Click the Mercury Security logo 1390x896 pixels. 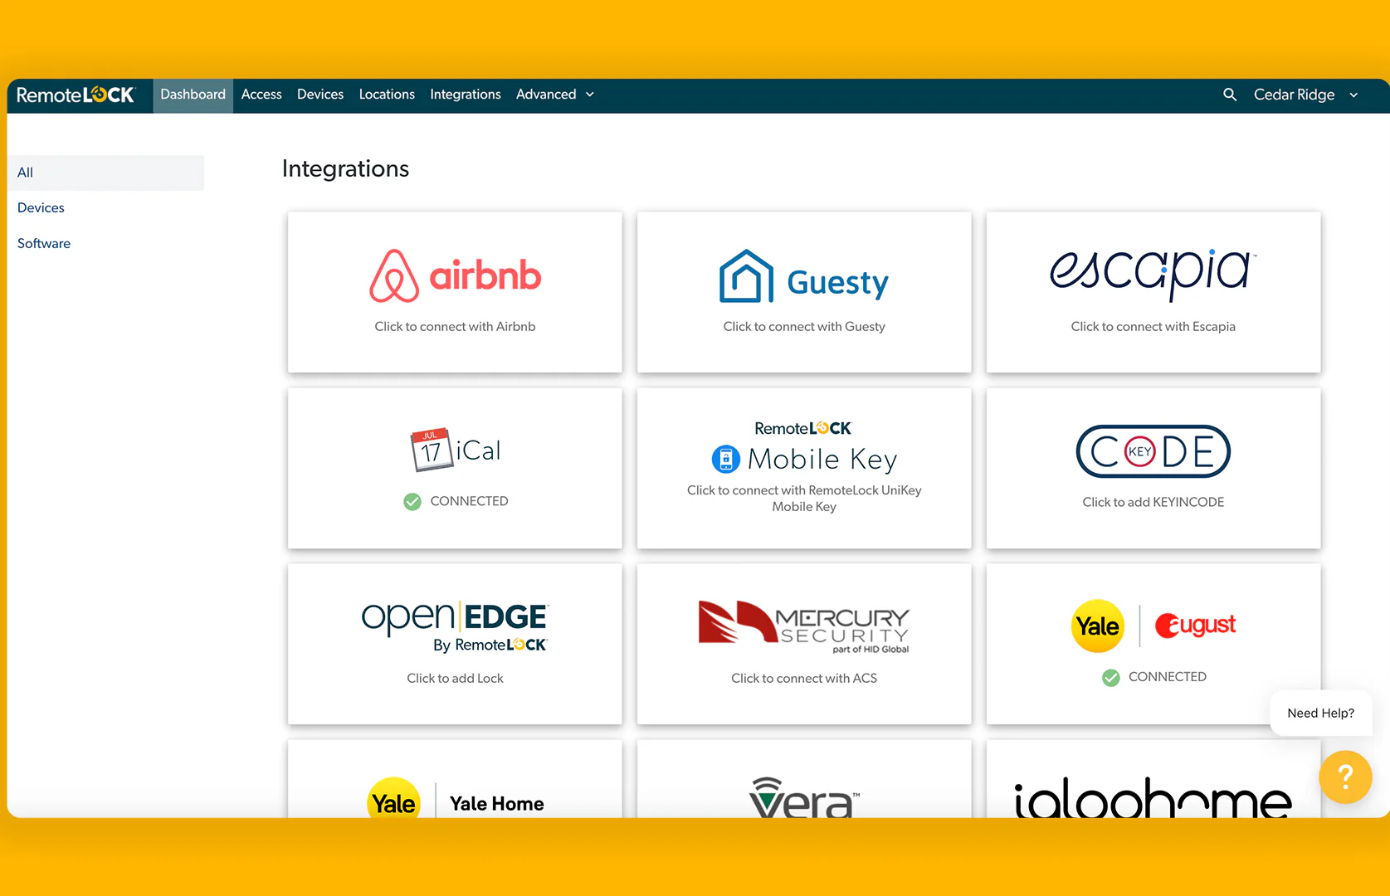(803, 626)
